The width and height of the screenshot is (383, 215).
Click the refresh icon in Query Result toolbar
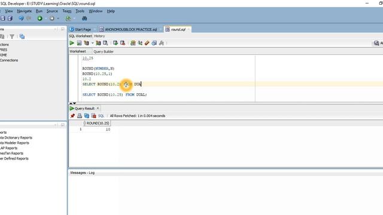(86, 116)
